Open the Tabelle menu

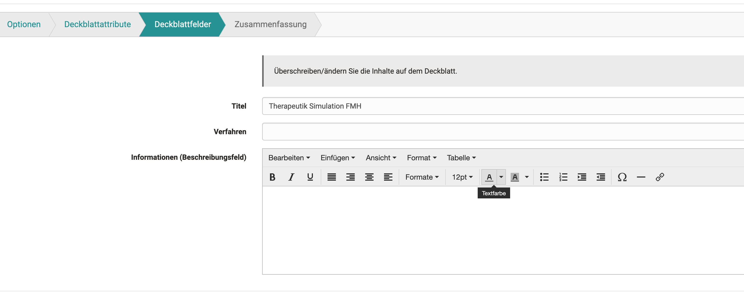coord(461,158)
